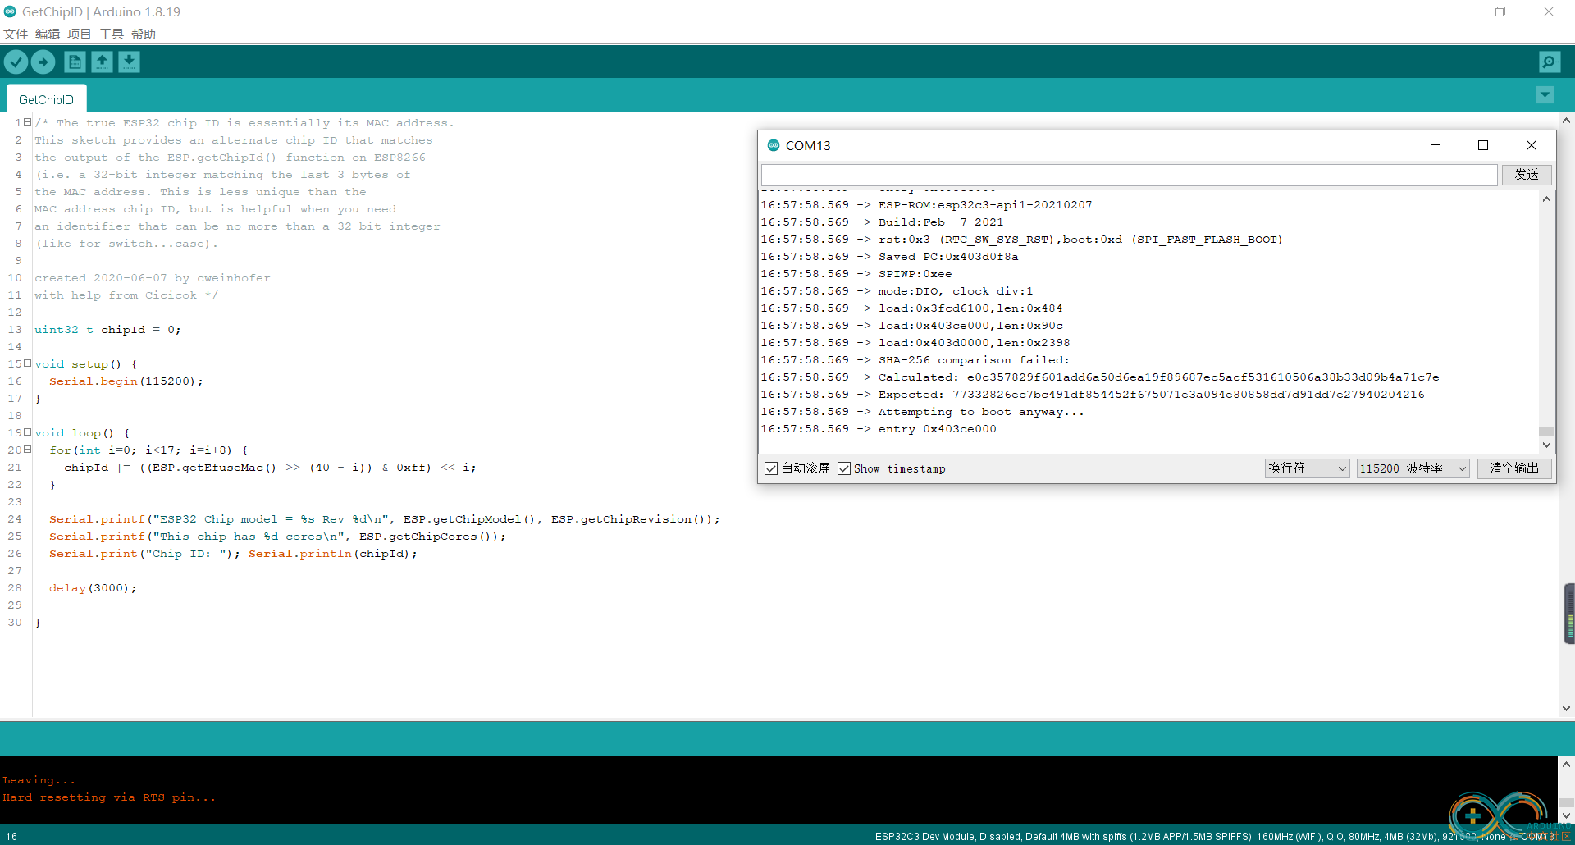Click the serial output scrollbar down arrow
Viewport: 1575px width, 845px height.
coord(1546,445)
